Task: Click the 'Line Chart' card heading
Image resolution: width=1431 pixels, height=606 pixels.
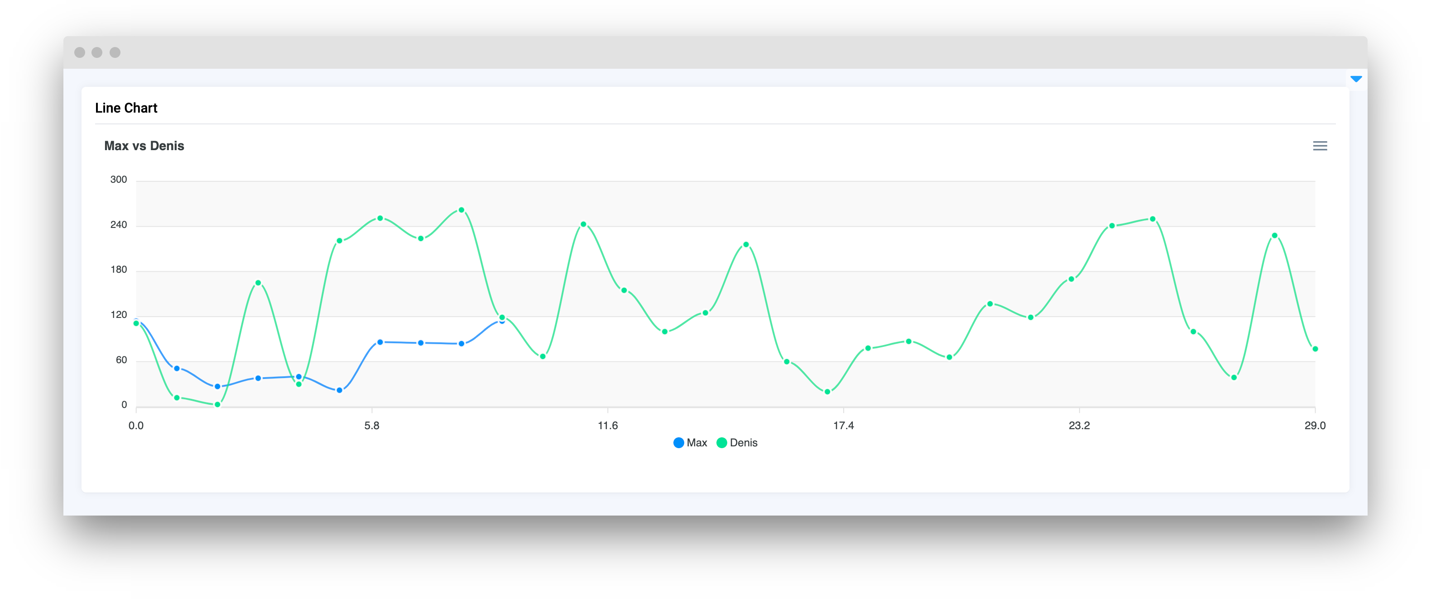Action: [126, 108]
